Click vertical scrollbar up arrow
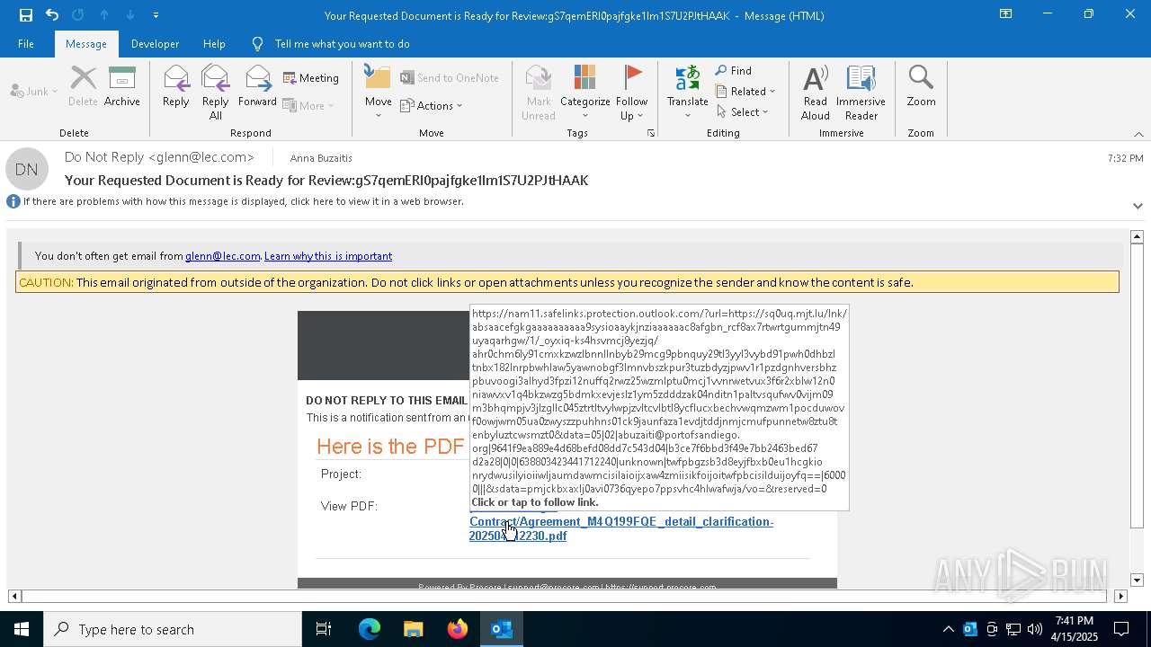 tap(1137, 236)
